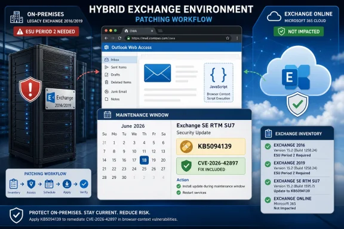The height and width of the screenshot is (229, 344).
Task: Click the CVE-2026-42897 Fix Included box
Action: tap(211, 166)
